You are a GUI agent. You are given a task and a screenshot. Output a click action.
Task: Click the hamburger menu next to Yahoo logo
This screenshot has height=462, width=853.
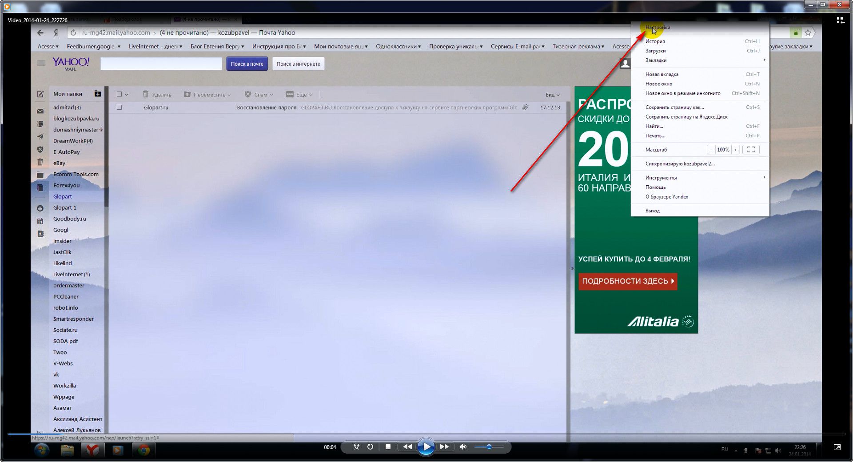point(41,63)
